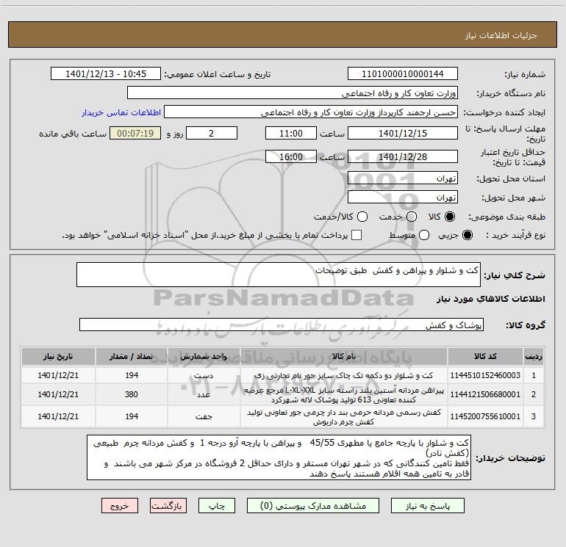Click quantity 194 in the shoes row
Image resolution: width=566 pixels, height=547 pixels.
pos(132,416)
